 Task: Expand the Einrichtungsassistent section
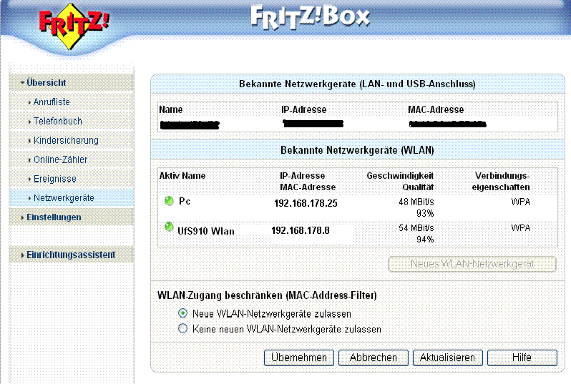pyautogui.click(x=69, y=255)
